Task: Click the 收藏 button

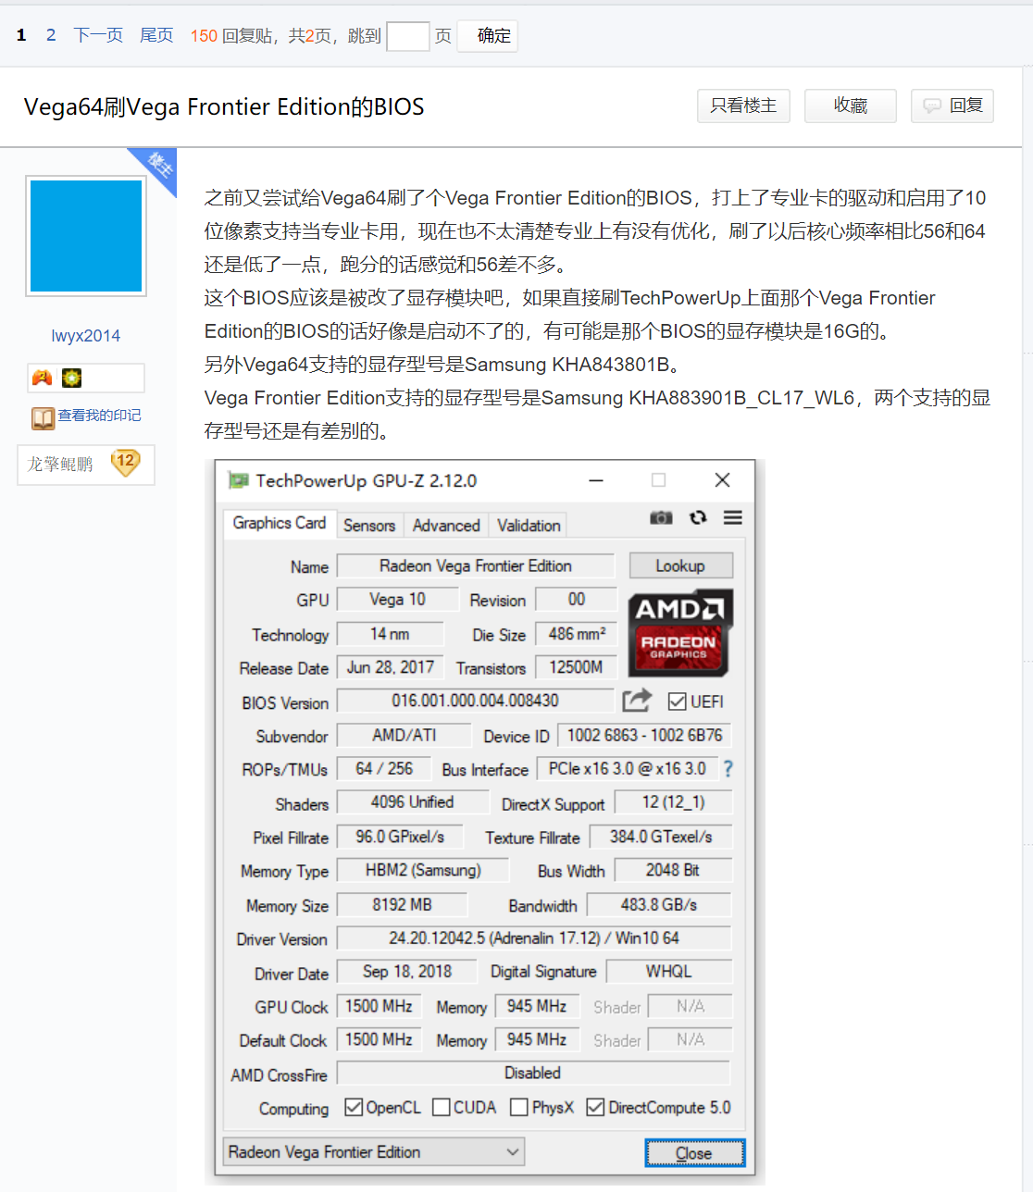Action: 851,106
